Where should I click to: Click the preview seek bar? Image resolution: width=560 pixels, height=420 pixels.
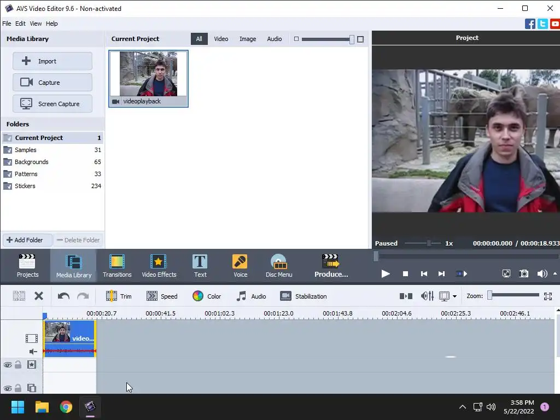466,256
